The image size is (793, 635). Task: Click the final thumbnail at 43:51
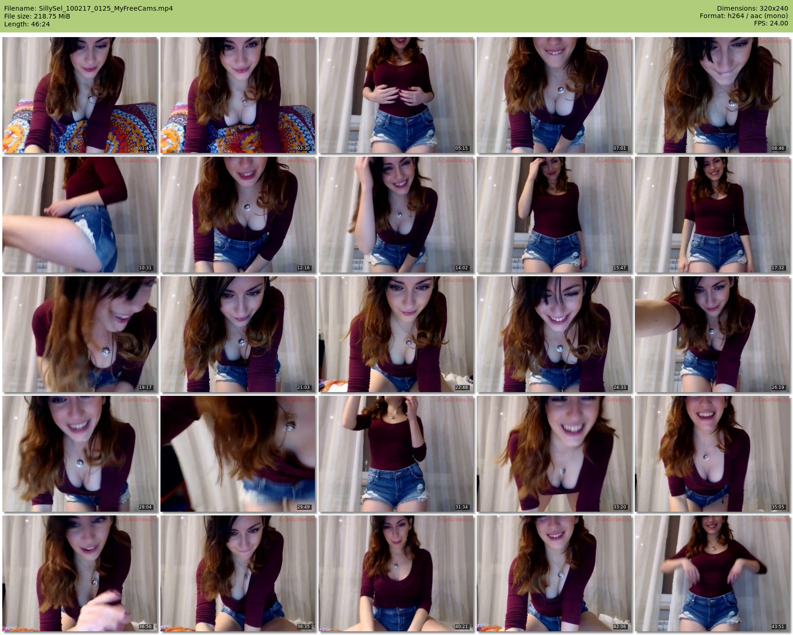click(712, 573)
